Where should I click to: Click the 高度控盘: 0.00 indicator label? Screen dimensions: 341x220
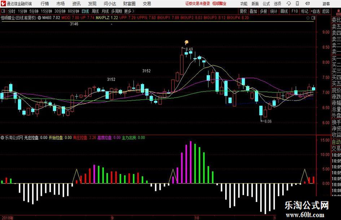[x=109, y=138]
